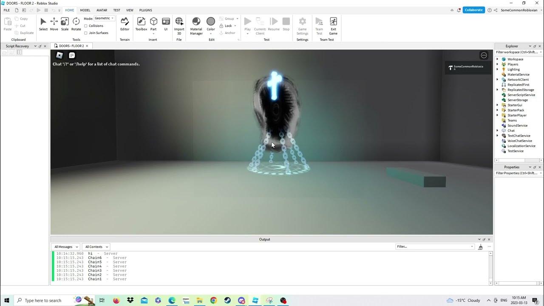544x306 pixels.
Task: Open the Mode Geometric dropdown
Action: point(104,18)
